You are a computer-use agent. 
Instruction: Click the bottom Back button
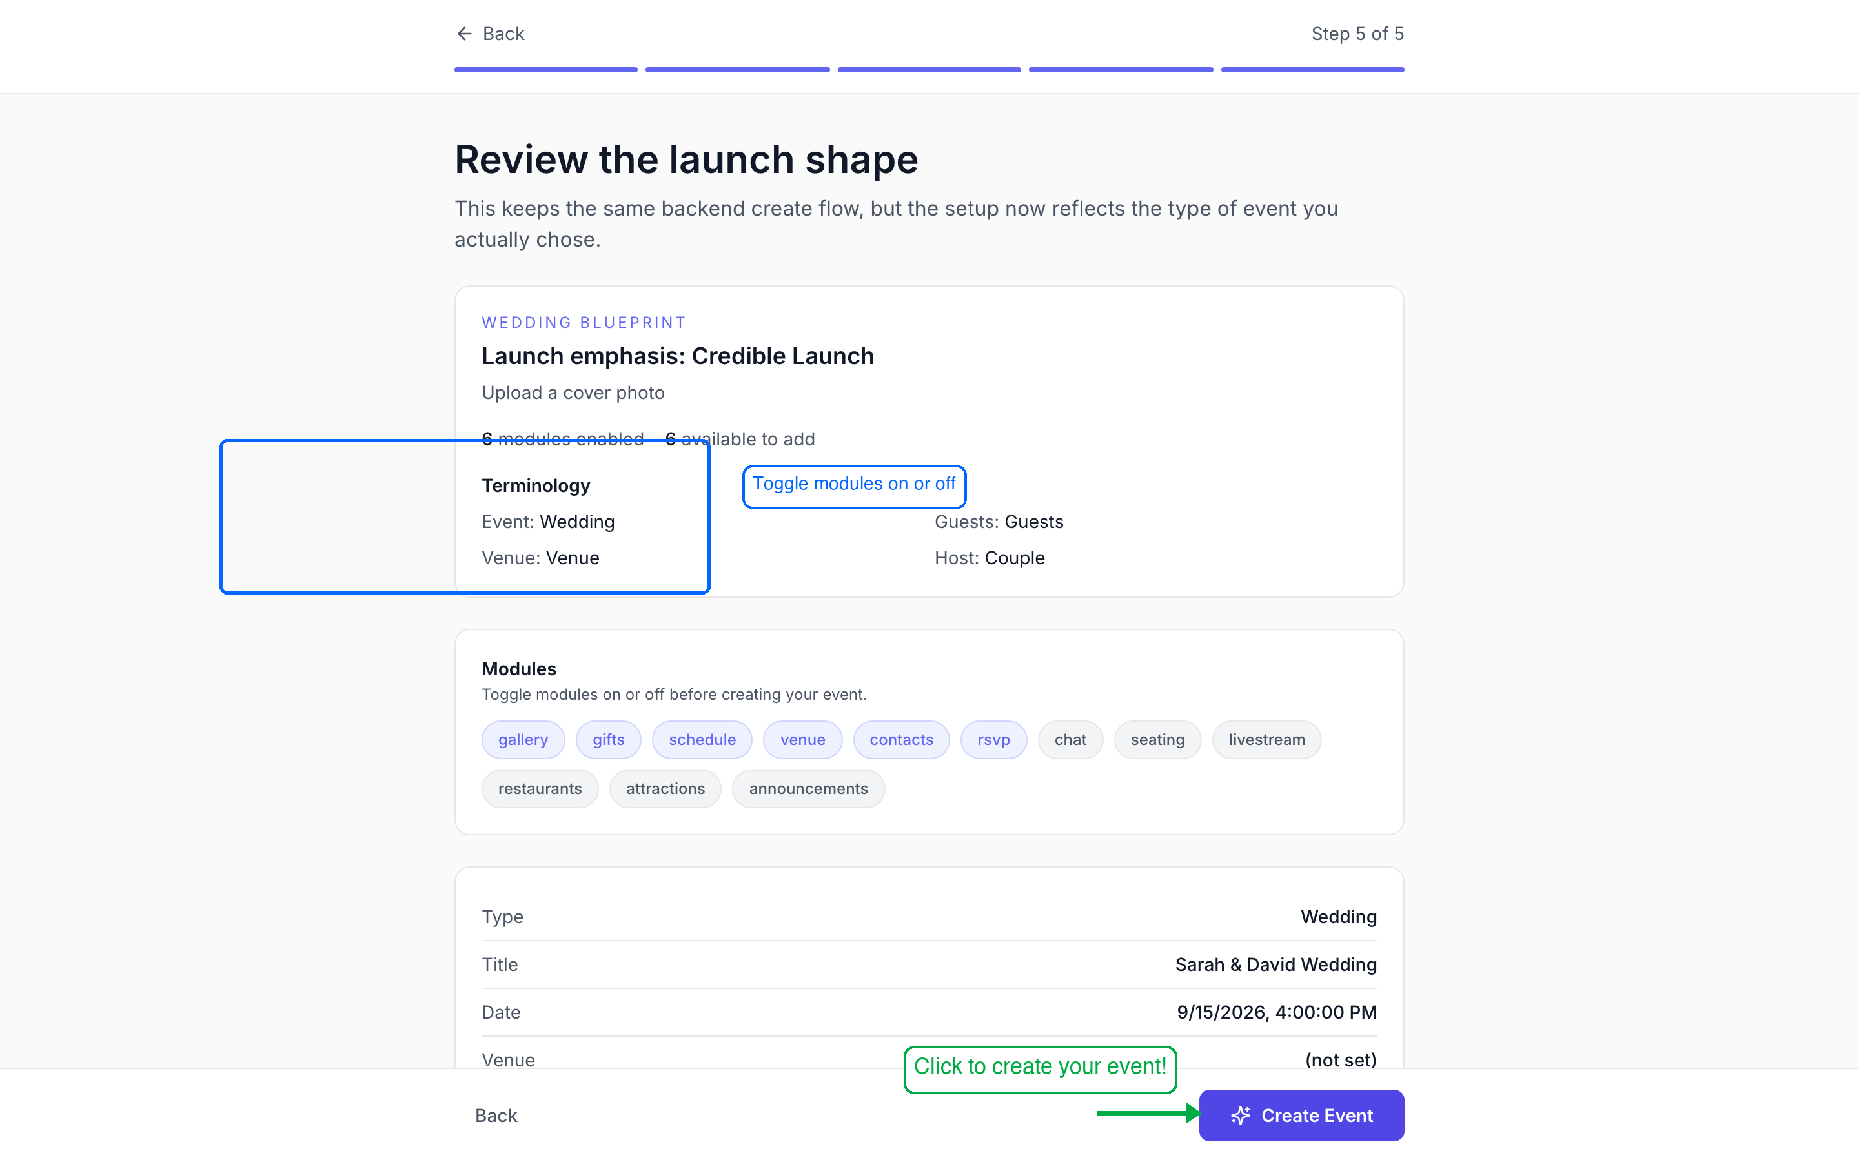(496, 1115)
